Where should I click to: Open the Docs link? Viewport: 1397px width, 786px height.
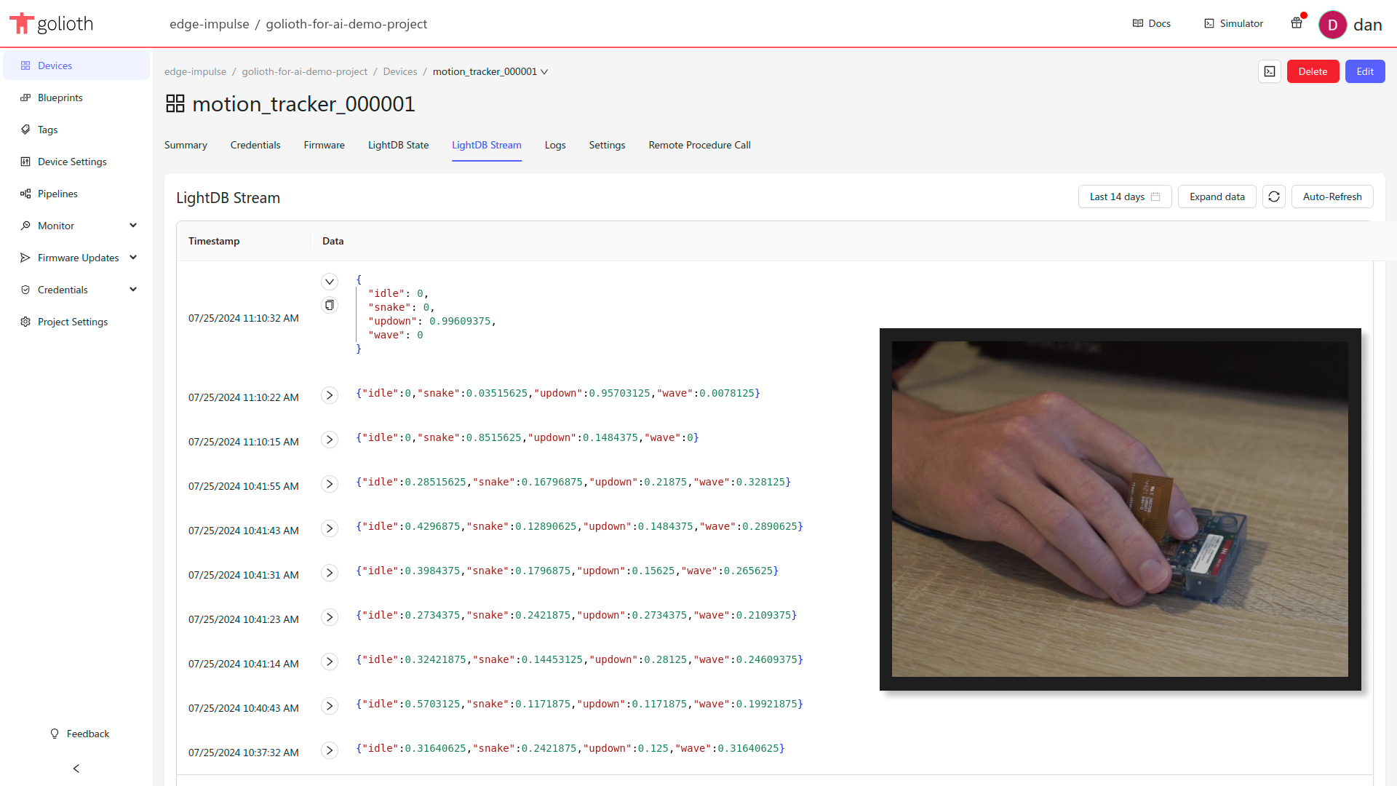pos(1152,23)
